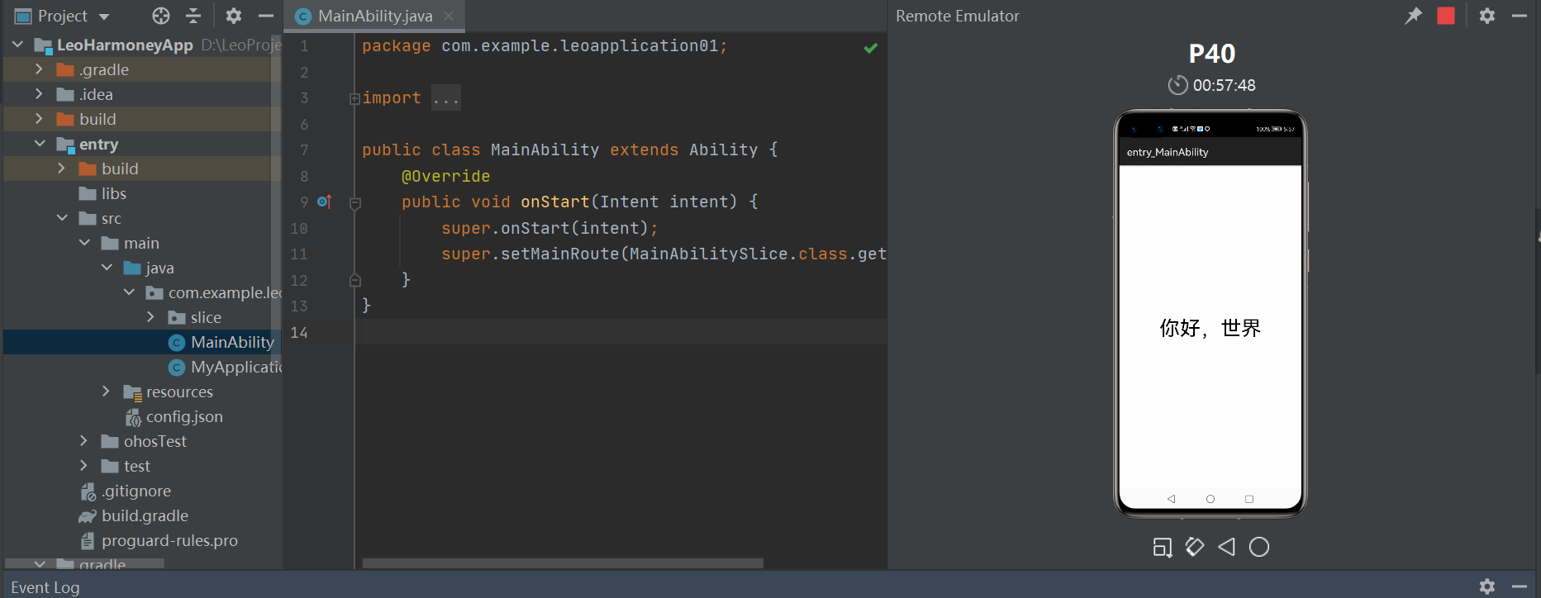Image resolution: width=1541 pixels, height=598 pixels.
Task: Expand the .idea folder
Action: [x=39, y=94]
